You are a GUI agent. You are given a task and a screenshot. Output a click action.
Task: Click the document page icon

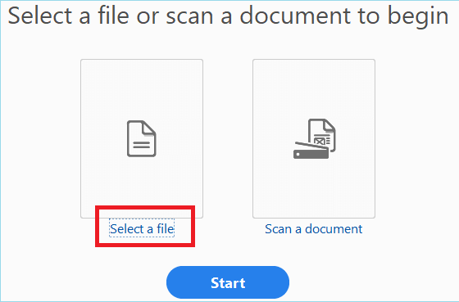(x=141, y=138)
